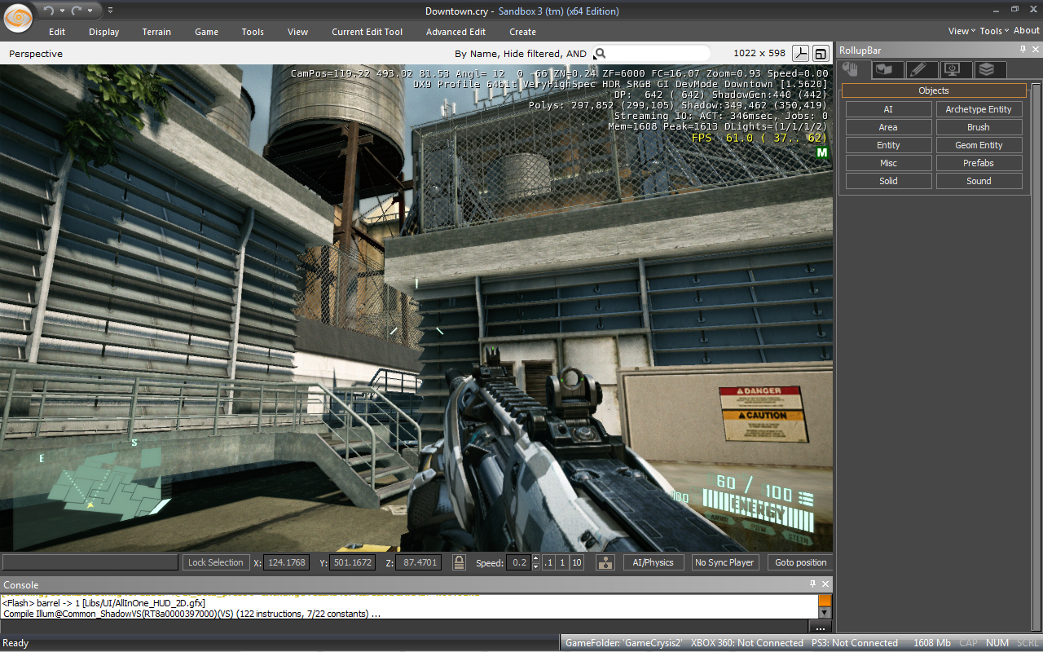Toggle the AI/Physics button
Viewport: 1043px width, 652px height.
click(x=654, y=562)
